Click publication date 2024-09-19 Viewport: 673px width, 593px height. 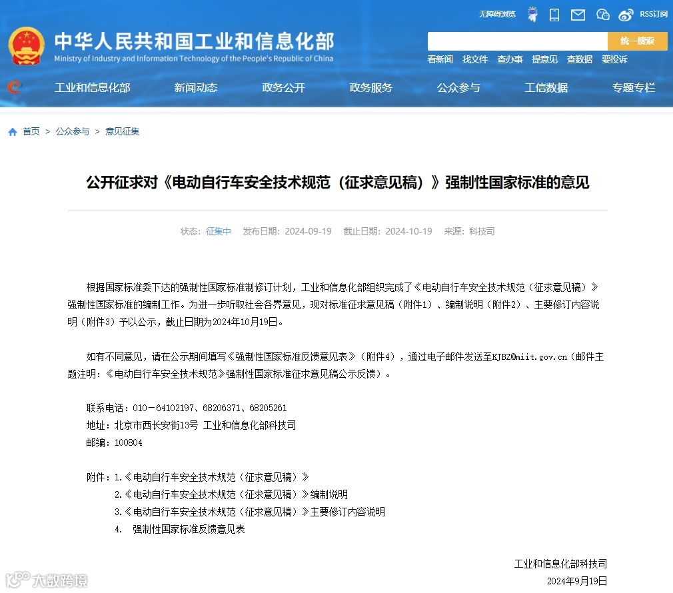click(308, 231)
